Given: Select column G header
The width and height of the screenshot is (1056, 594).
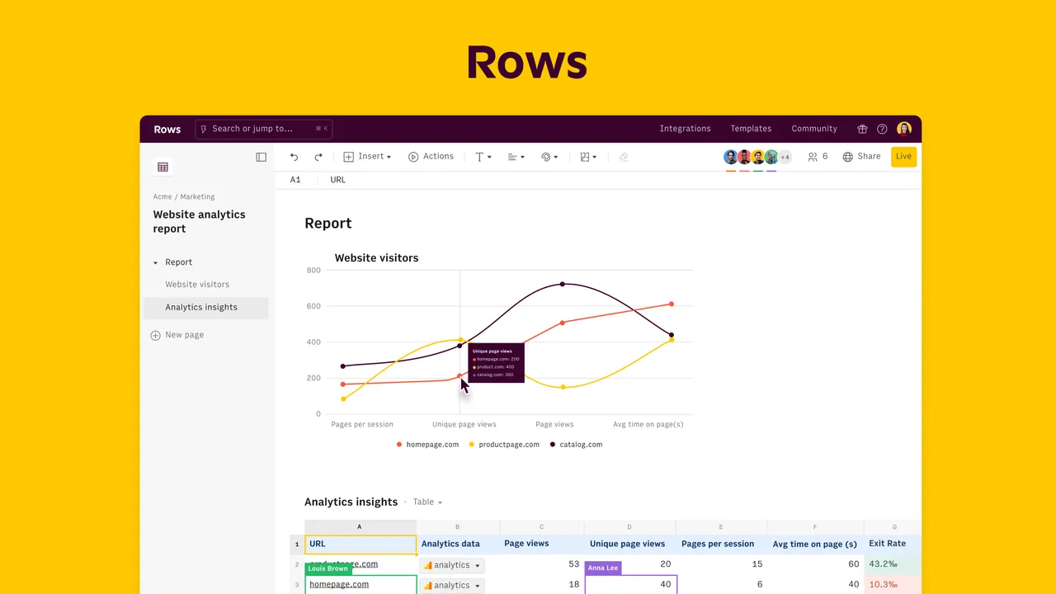Looking at the screenshot, I should (893, 526).
